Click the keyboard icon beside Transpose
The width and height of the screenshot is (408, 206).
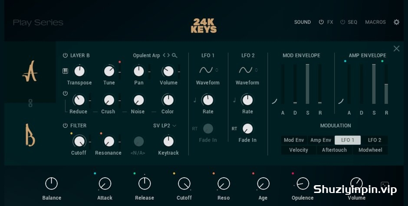pos(65,71)
